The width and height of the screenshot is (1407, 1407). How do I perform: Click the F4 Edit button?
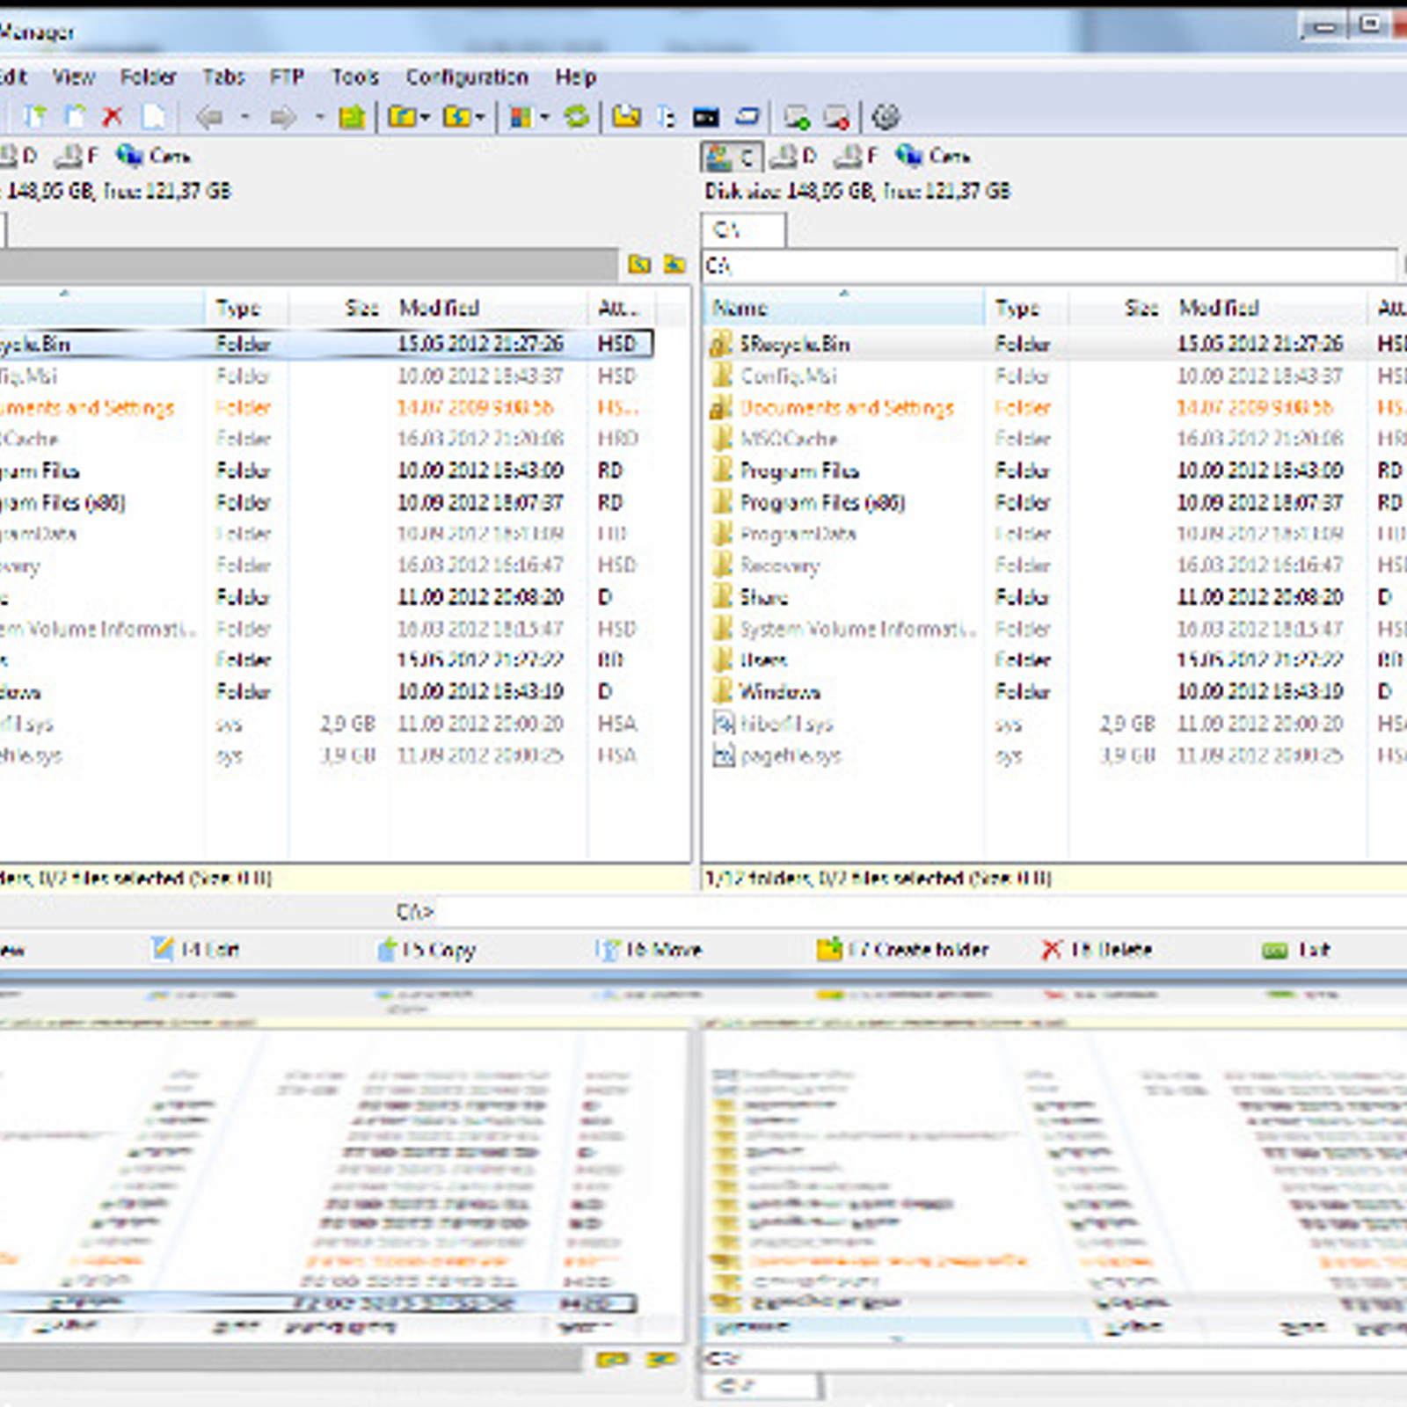pos(195,950)
